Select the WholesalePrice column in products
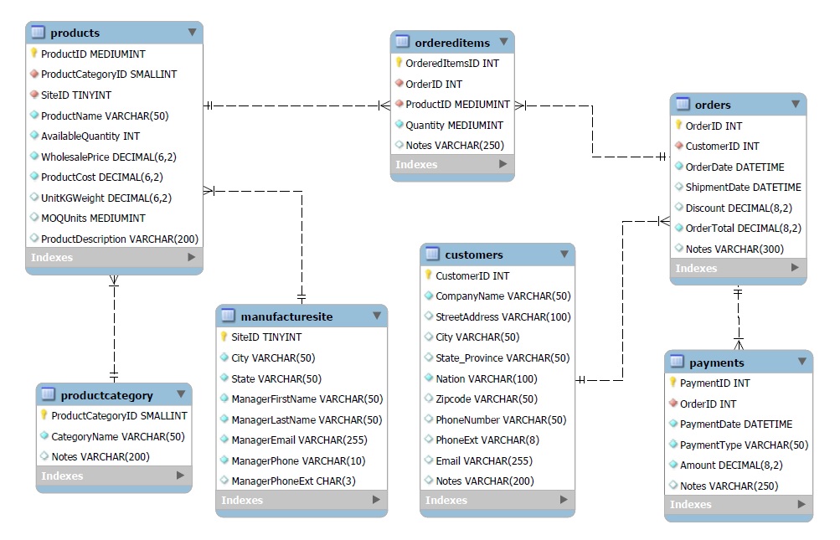This screenshot has height=540, width=840. (108, 157)
